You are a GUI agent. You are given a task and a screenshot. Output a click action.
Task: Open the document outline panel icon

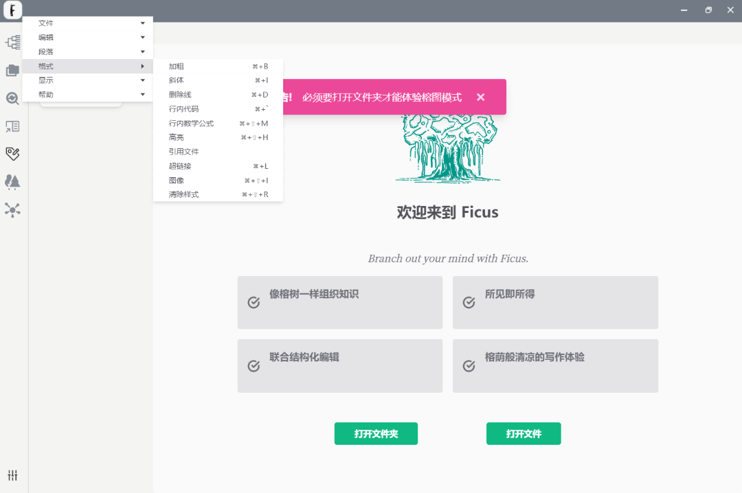coord(12,126)
